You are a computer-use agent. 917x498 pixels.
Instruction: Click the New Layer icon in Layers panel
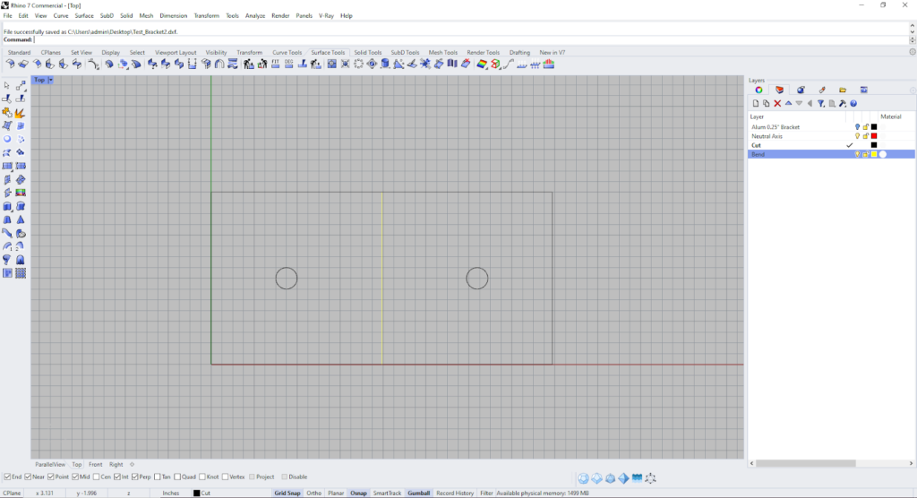[756, 104]
